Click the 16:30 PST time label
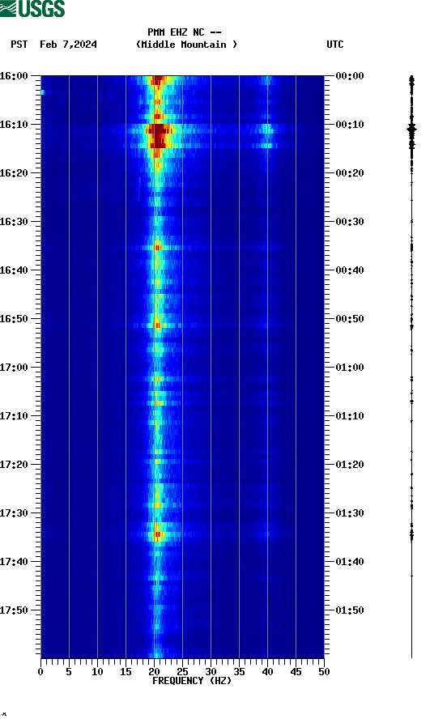 click(x=14, y=222)
